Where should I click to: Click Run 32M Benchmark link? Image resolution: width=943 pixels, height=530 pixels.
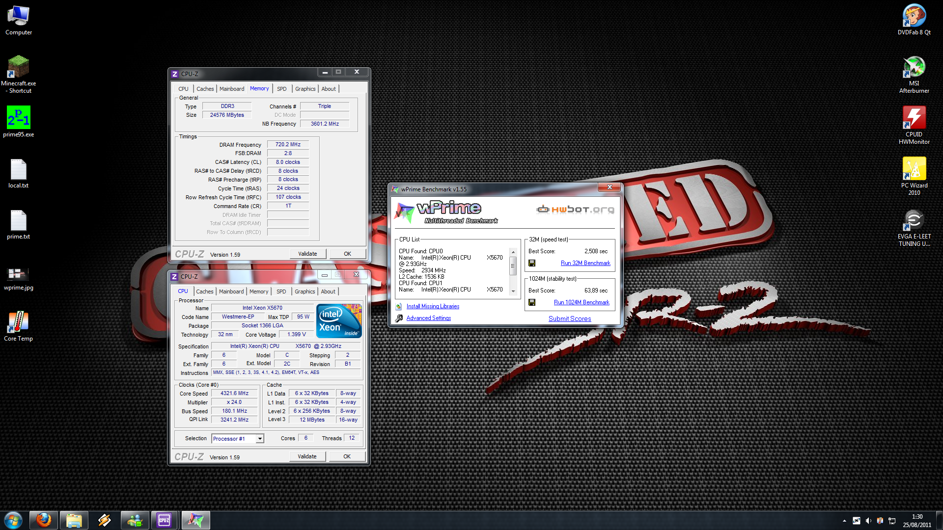[x=585, y=263]
